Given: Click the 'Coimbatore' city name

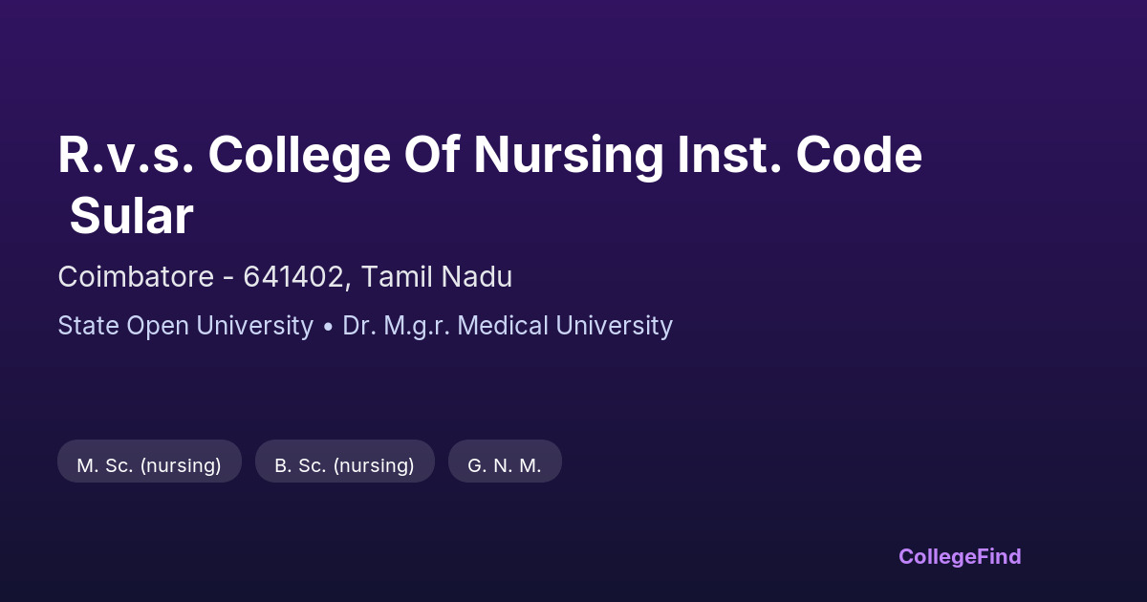Looking at the screenshot, I should click(136, 277).
